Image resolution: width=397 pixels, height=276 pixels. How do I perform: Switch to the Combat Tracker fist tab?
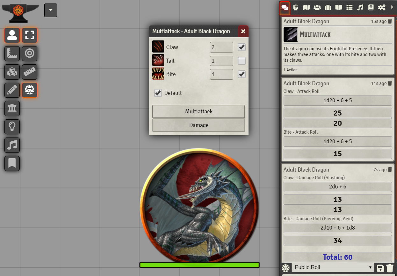pos(296,7)
